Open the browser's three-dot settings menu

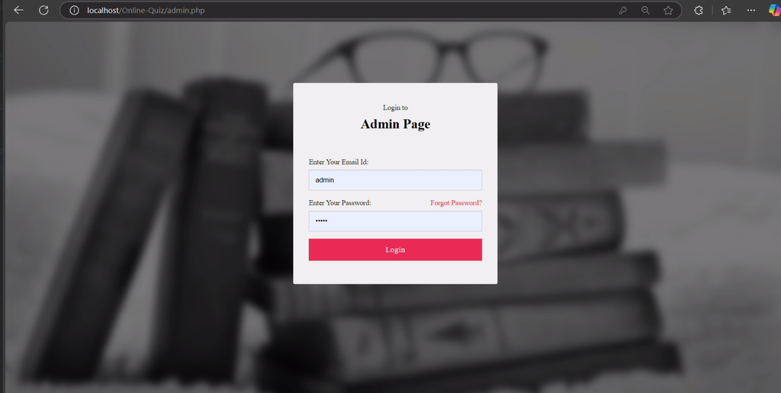751,11
